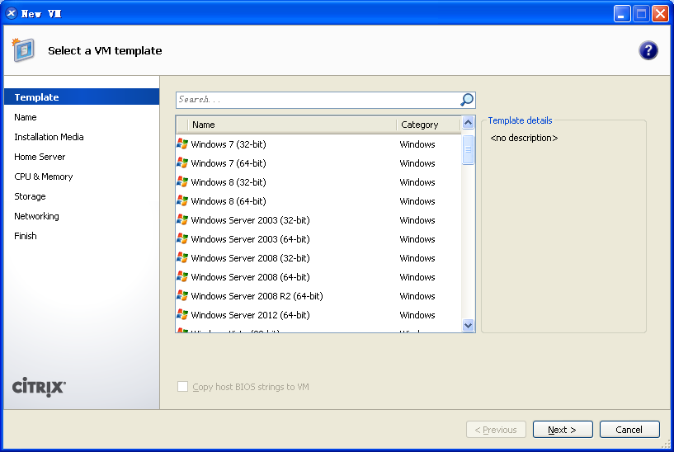Screen dimensions: 674x452
Task: Select 'Windows Server 2003 (32-bit)' name text
Action: coord(250,219)
